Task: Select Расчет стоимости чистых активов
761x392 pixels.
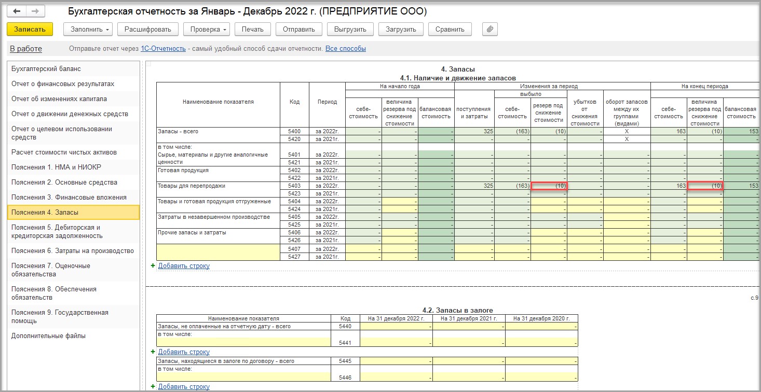Action: (x=73, y=152)
